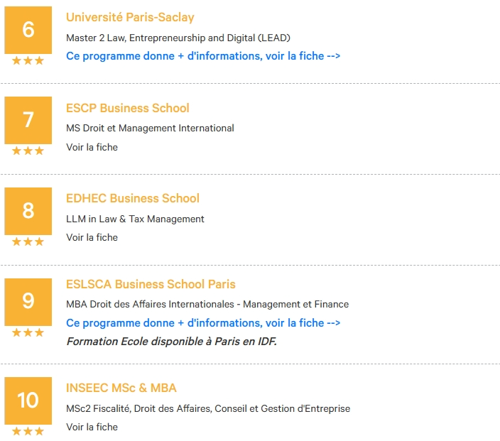Click 'Voir la fiche' under ESCP

click(x=92, y=147)
